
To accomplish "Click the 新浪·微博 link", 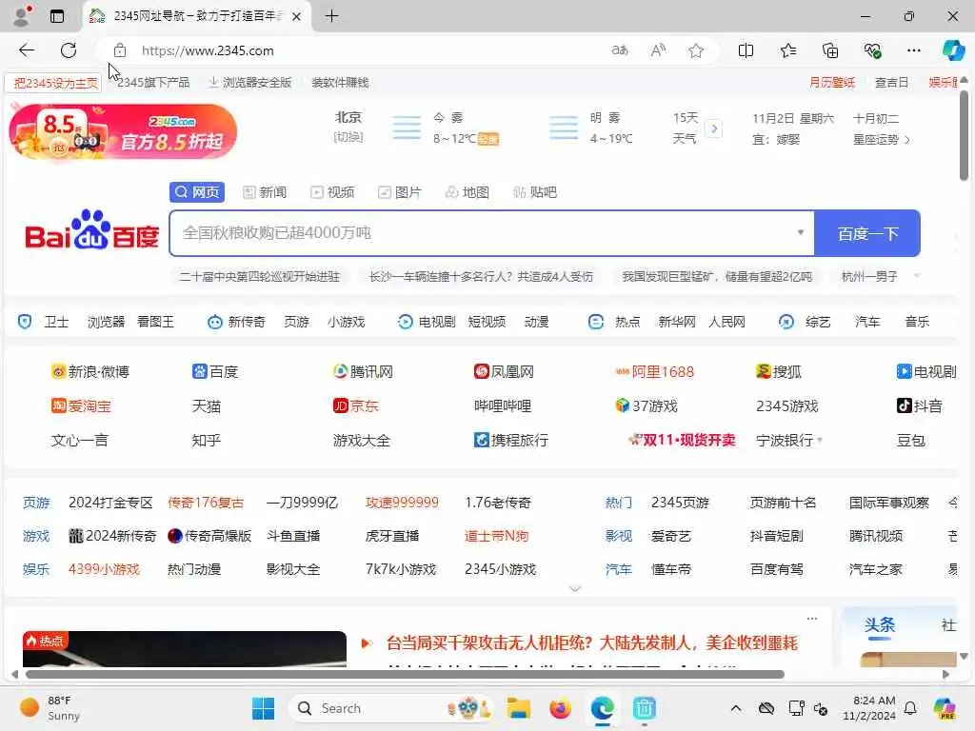I will pyautogui.click(x=90, y=372).
